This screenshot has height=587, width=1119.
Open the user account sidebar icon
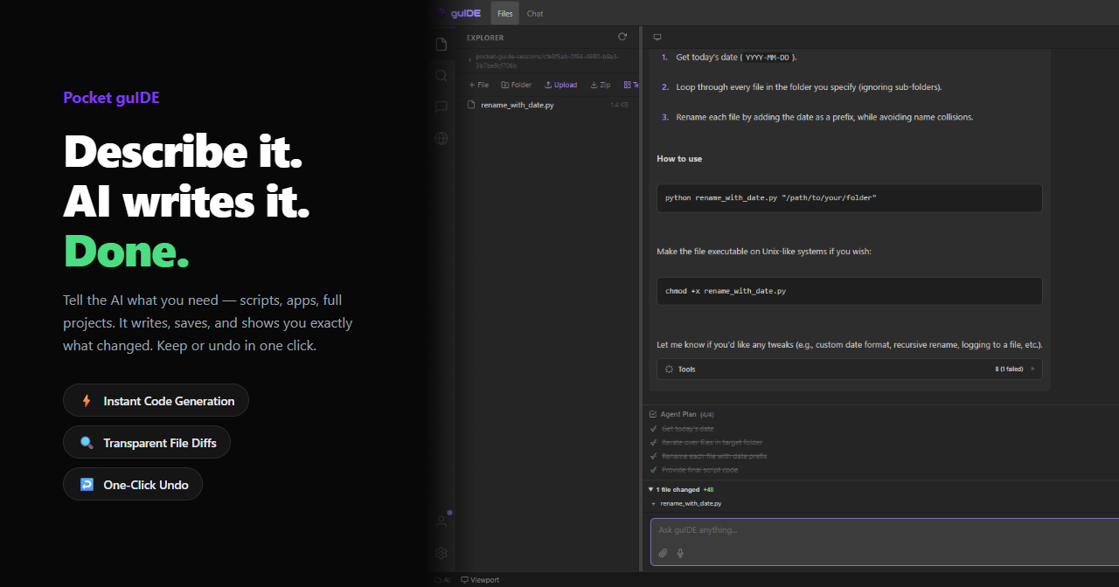[x=441, y=521]
